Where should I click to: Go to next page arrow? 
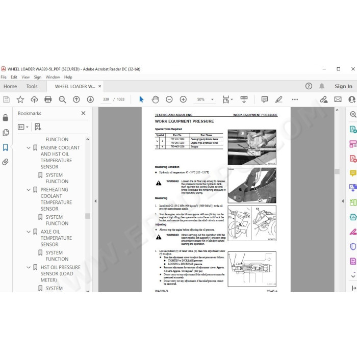(x=90, y=99)
